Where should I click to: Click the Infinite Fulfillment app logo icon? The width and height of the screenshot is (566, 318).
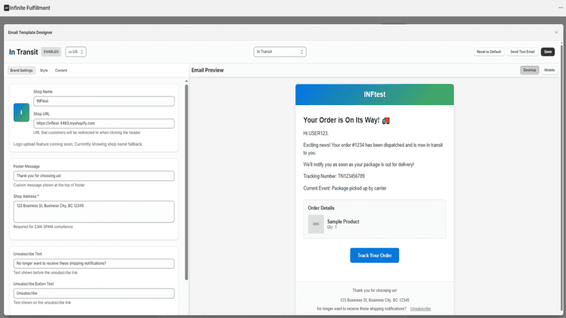point(7,8)
